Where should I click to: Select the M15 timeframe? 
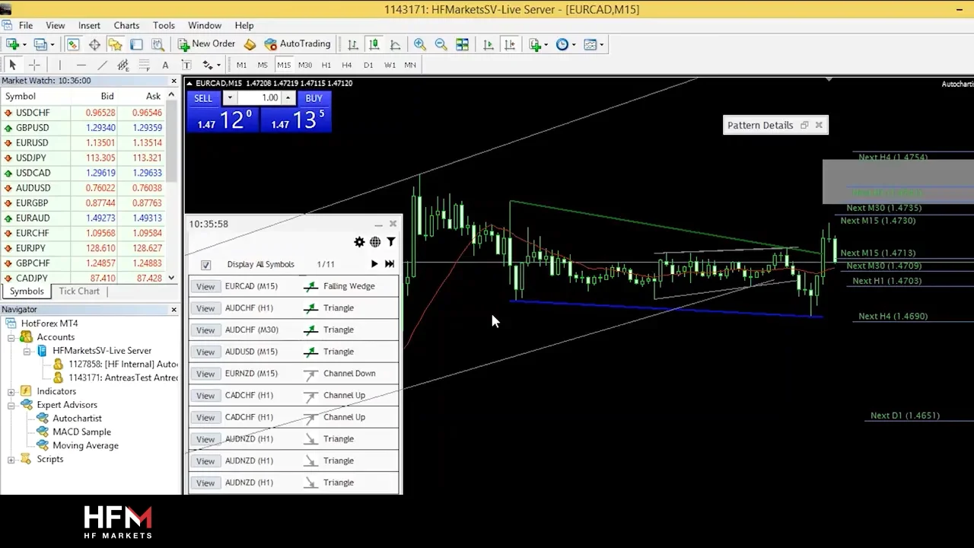pyautogui.click(x=284, y=65)
